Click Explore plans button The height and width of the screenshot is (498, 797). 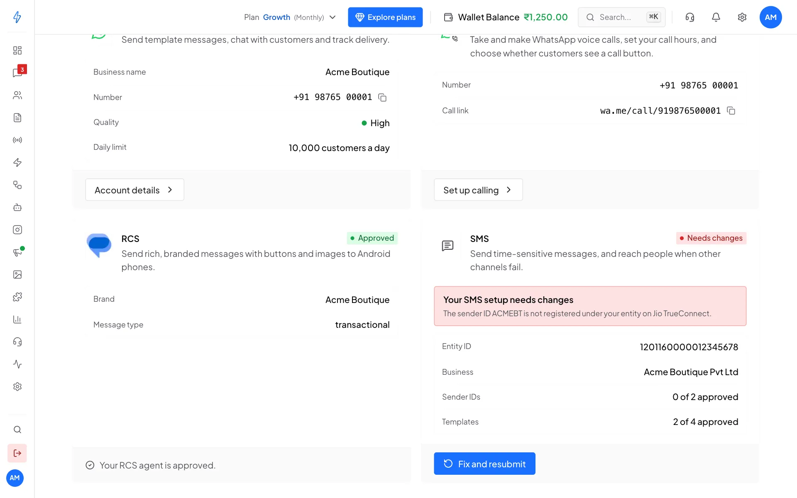tap(385, 17)
